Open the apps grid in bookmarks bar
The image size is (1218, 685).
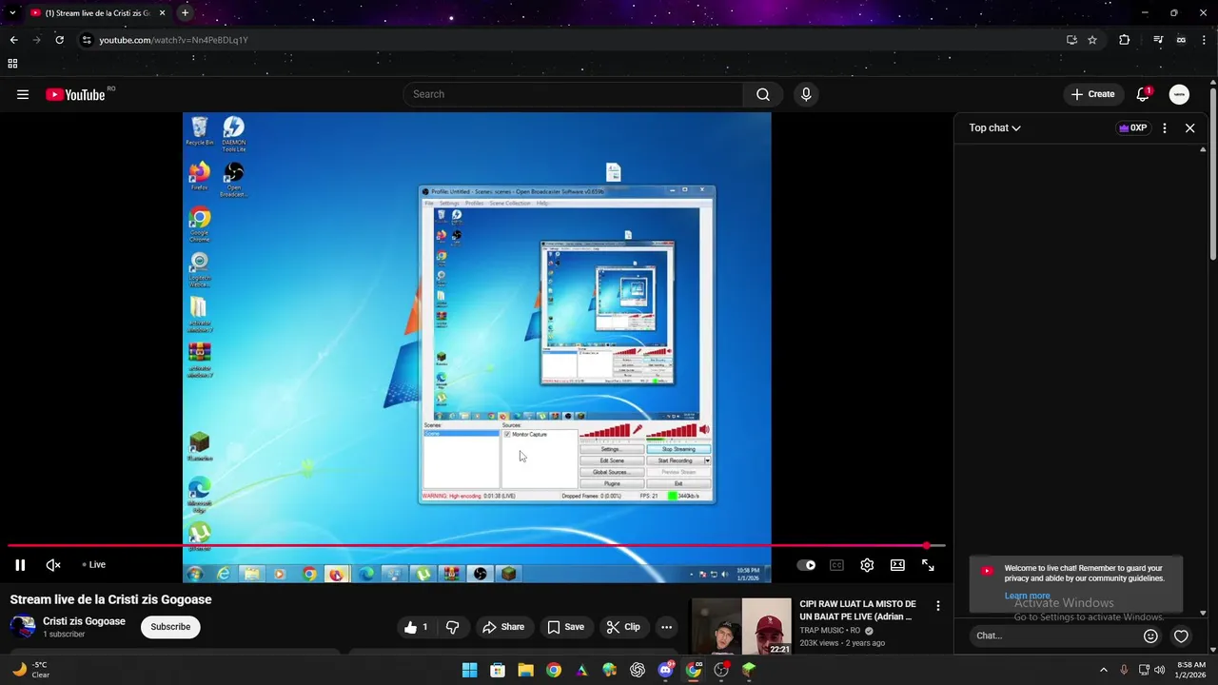point(12,64)
